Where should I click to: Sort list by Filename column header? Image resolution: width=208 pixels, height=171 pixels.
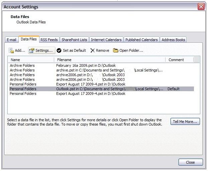click(x=109, y=60)
